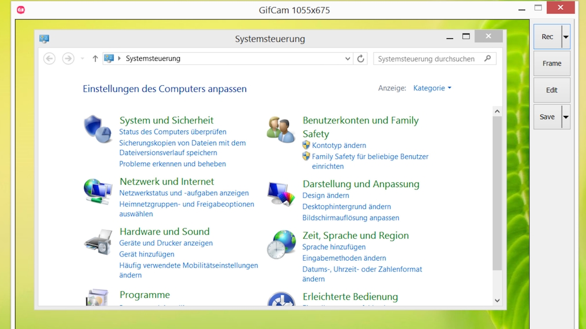Image resolution: width=586 pixels, height=329 pixels.
Task: Focus the Systemsteuerung durchsuchen search field
Action: coord(426,59)
